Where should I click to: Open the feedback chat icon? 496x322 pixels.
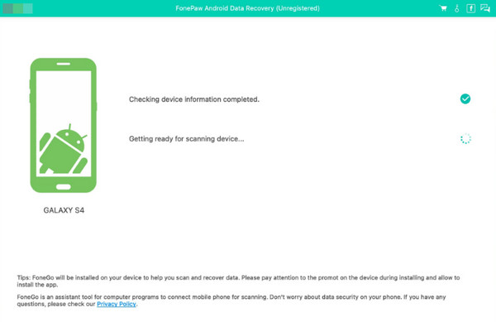tap(485, 8)
